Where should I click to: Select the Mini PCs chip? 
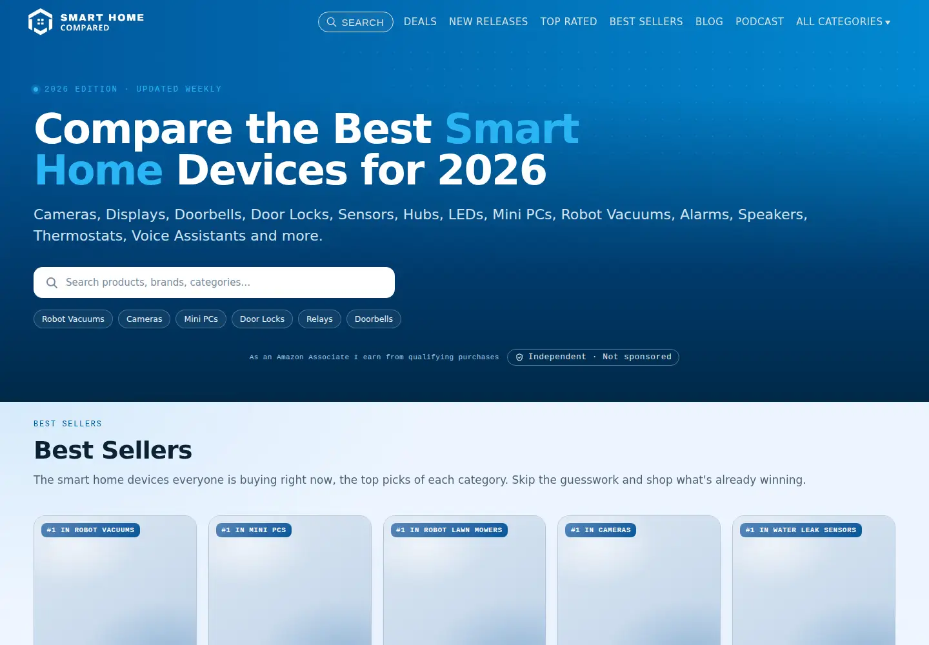[x=201, y=319]
